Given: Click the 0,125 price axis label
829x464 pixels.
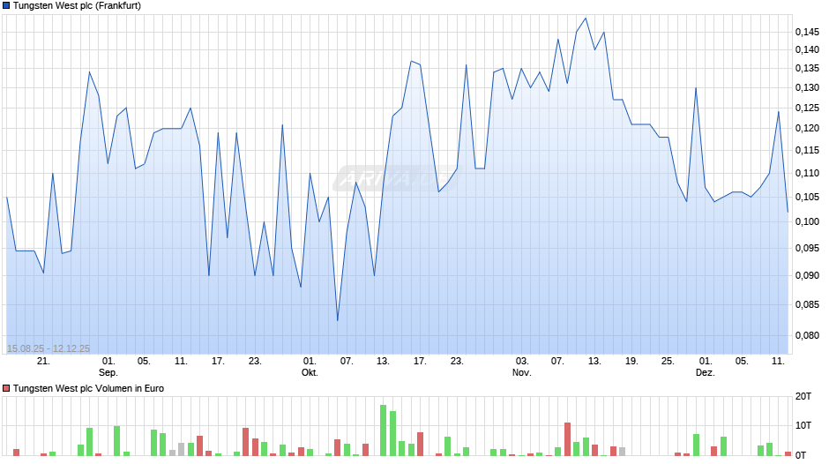Looking at the screenshot, I should (807, 108).
